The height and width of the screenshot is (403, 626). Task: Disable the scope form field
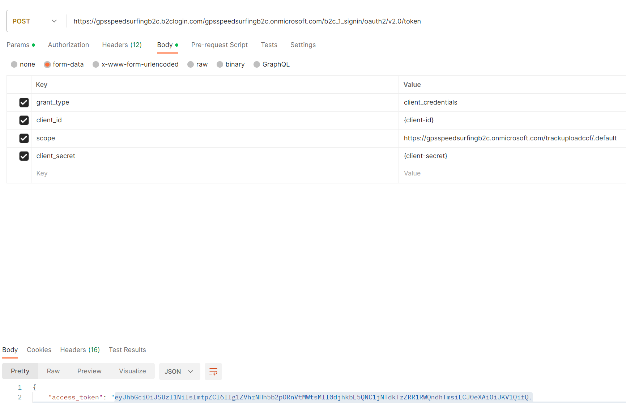tap(24, 138)
